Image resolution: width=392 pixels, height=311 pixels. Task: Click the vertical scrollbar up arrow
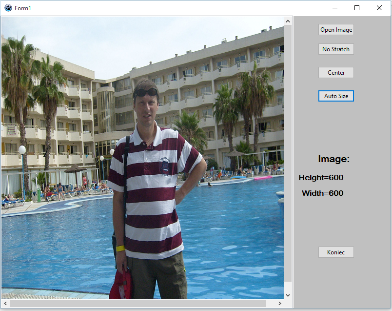pyautogui.click(x=288, y=21)
